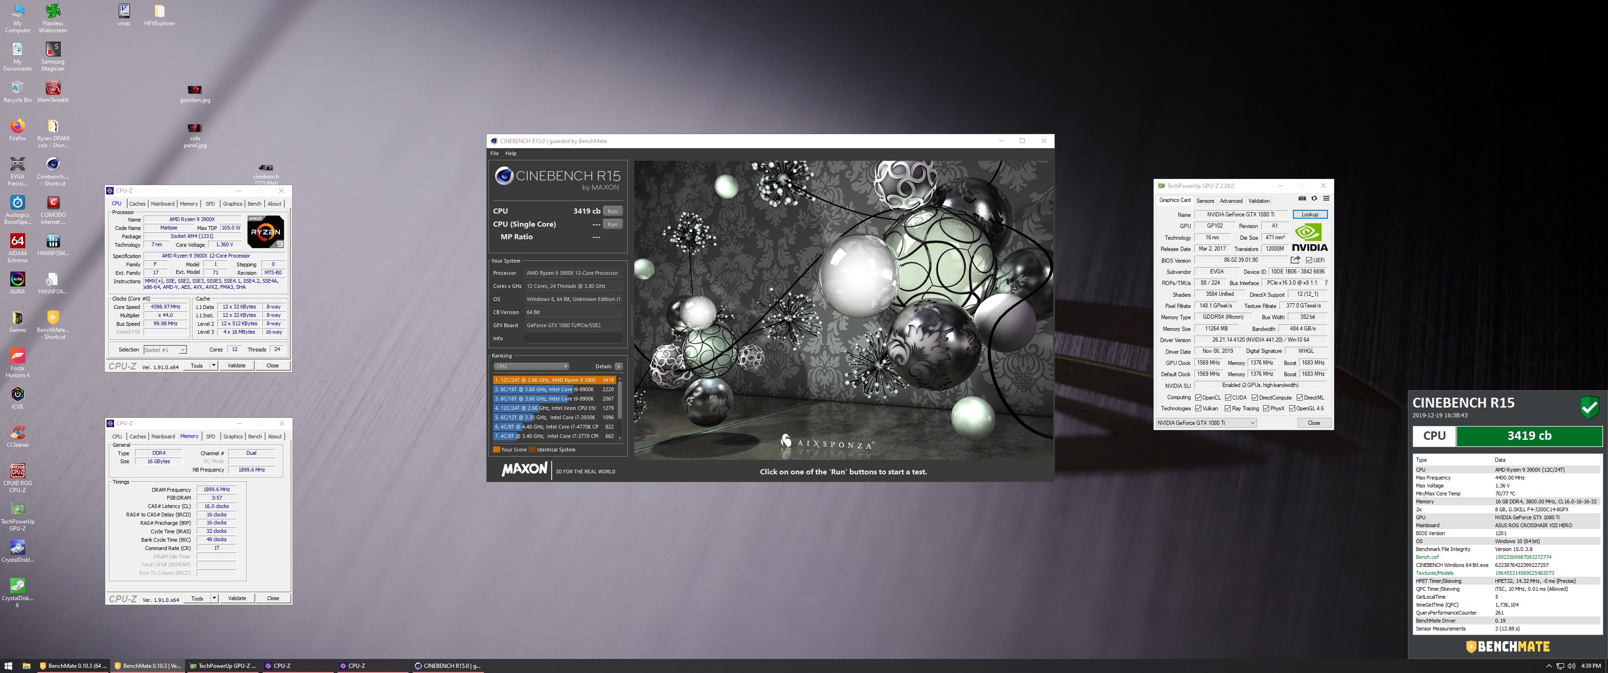Click Close button in GPU-Z

click(x=1314, y=422)
